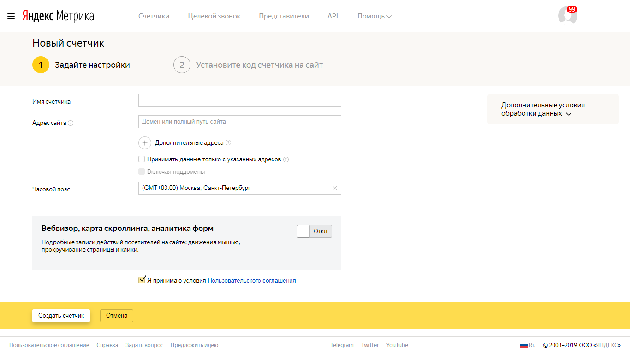
Task: Open the user avatar with notification badge
Action: (567, 15)
